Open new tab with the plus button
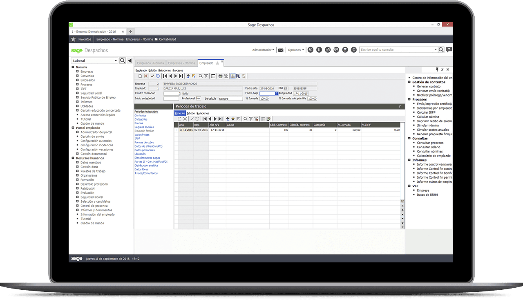The width and height of the screenshot is (523, 300). (130, 31)
